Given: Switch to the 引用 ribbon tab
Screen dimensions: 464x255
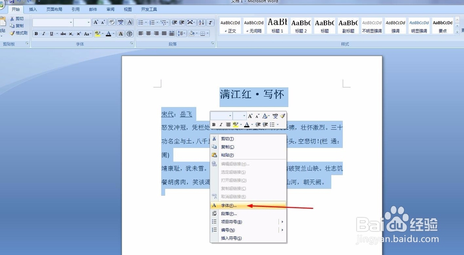Looking at the screenshot, I should (76, 9).
